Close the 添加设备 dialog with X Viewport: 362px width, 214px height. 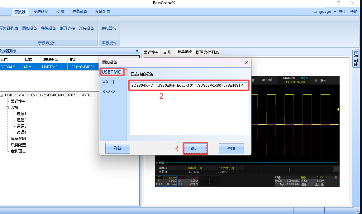[246, 62]
